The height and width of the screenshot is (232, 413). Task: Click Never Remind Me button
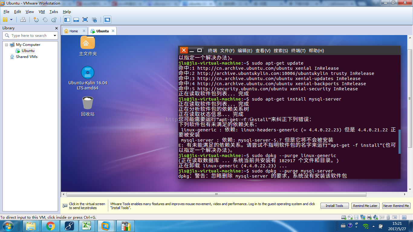click(396, 206)
